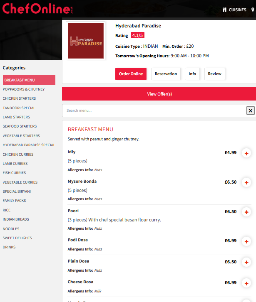Select the Breakfast Menu category

pyautogui.click(x=29, y=80)
